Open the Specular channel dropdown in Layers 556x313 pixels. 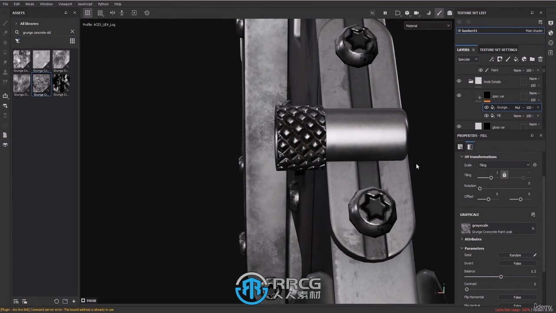[467, 59]
